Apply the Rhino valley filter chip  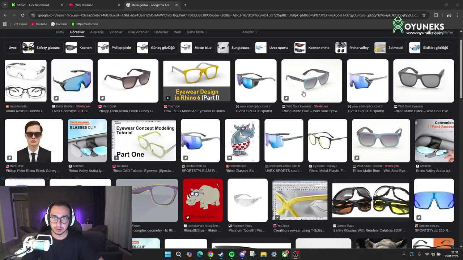(354, 48)
